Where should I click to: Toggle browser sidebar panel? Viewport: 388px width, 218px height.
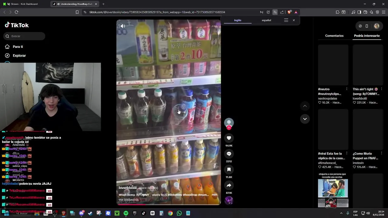(x=359, y=12)
